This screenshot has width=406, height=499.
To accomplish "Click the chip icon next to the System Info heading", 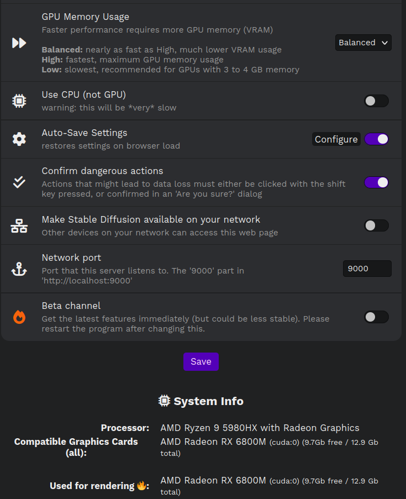I will pos(164,401).
